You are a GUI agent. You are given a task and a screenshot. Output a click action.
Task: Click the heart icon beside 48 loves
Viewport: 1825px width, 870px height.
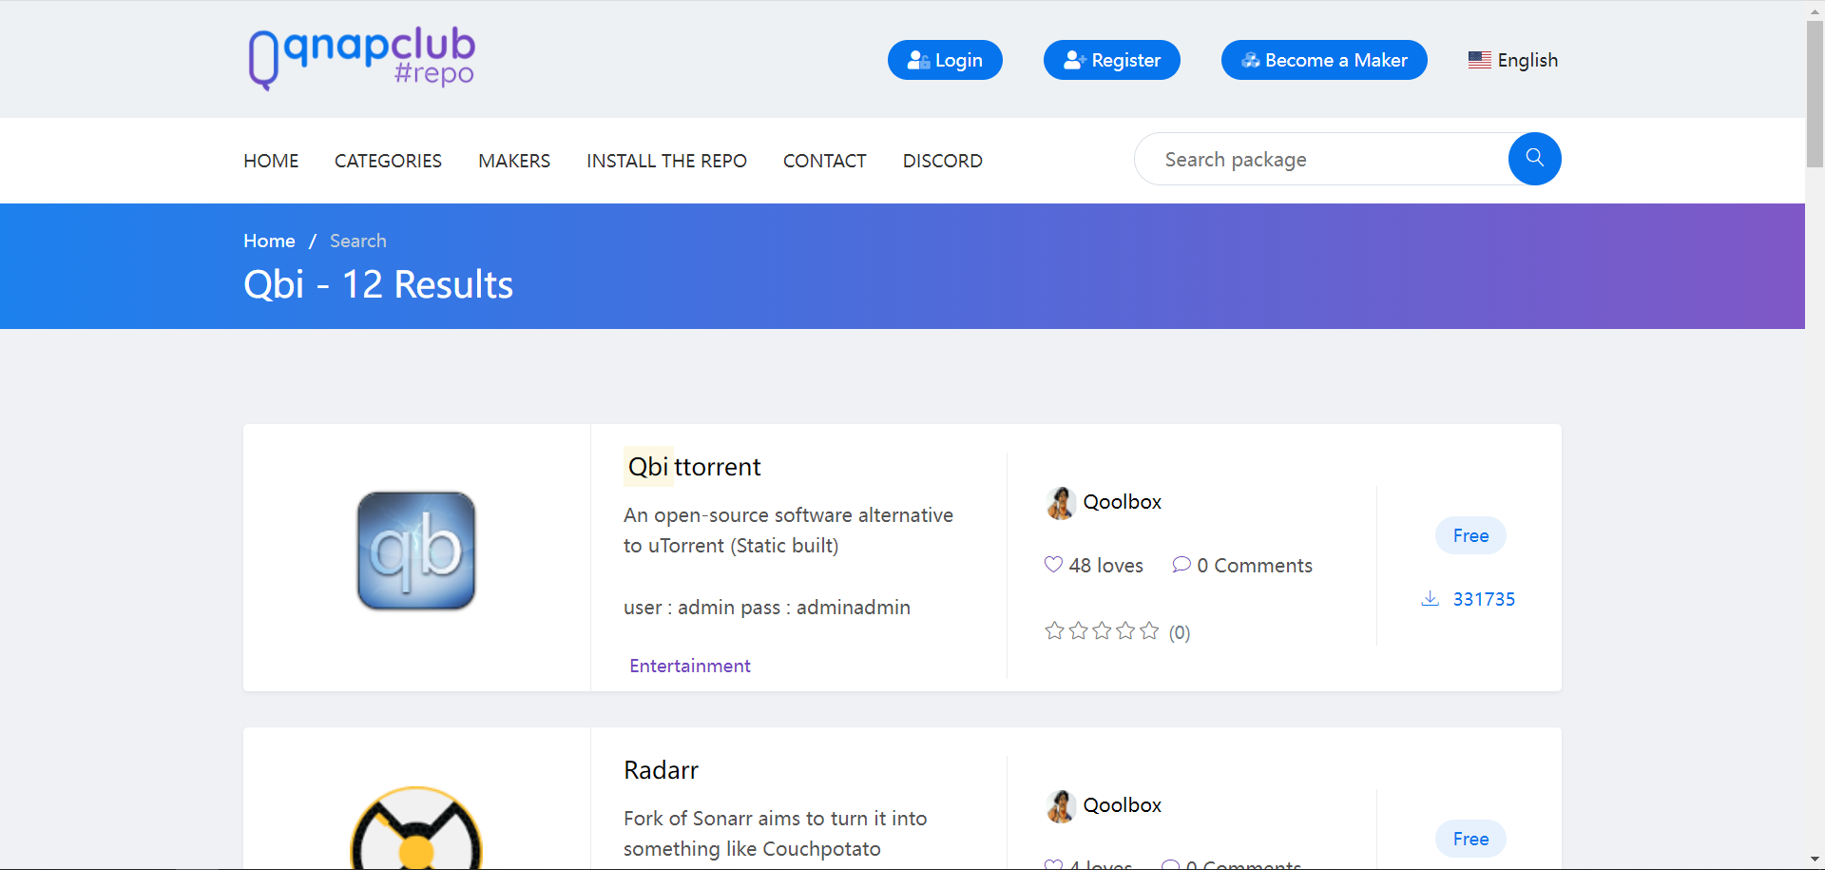click(1053, 564)
